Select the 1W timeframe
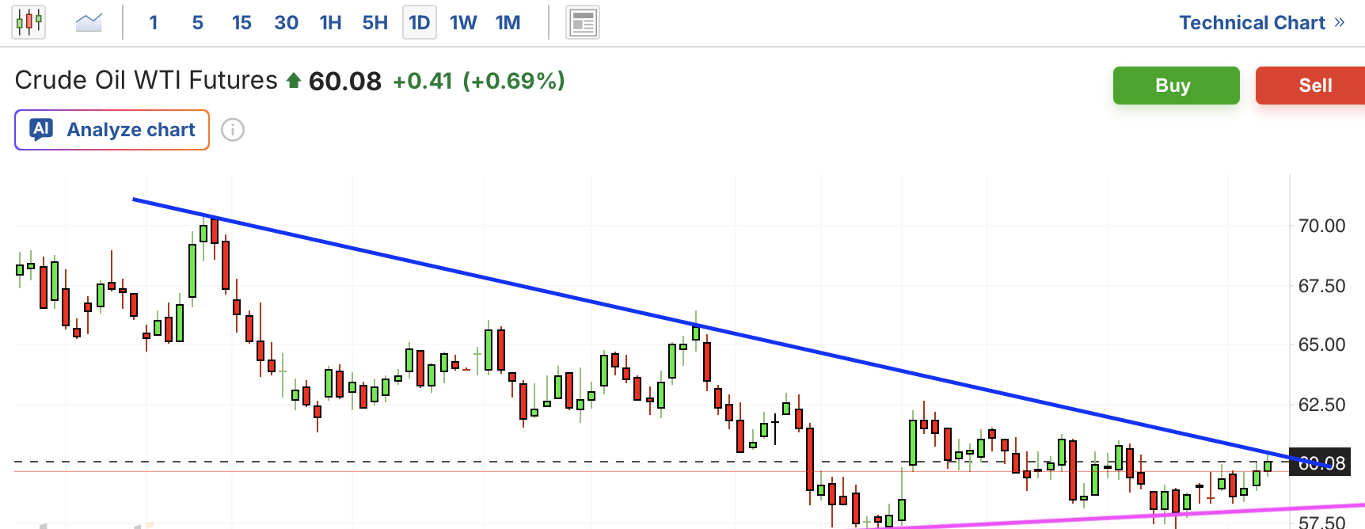Image resolution: width=1365 pixels, height=529 pixels. 463,22
